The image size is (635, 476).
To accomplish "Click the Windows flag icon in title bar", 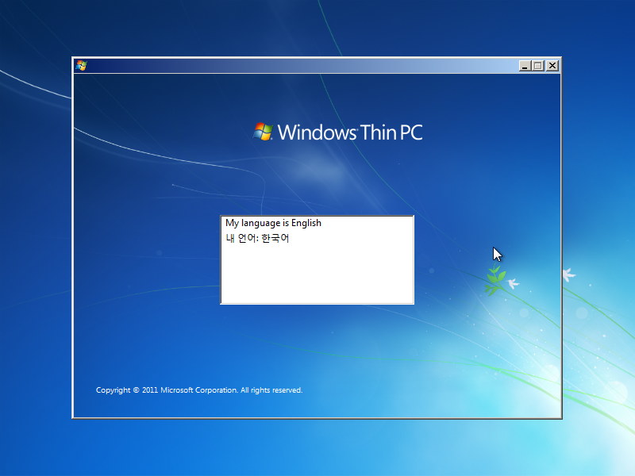I will [81, 66].
